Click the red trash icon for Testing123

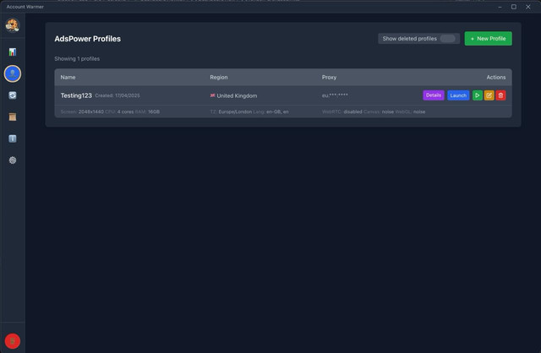coord(500,95)
